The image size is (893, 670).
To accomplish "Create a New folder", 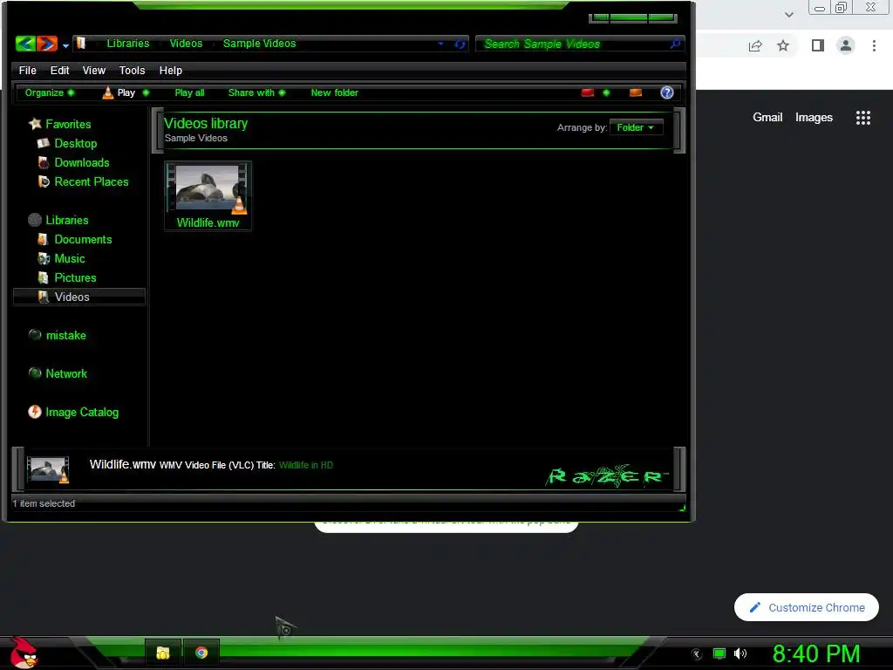I will (335, 92).
